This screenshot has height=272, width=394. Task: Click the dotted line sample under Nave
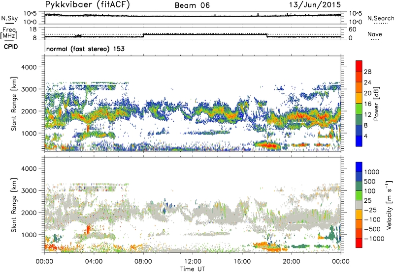[375, 39]
